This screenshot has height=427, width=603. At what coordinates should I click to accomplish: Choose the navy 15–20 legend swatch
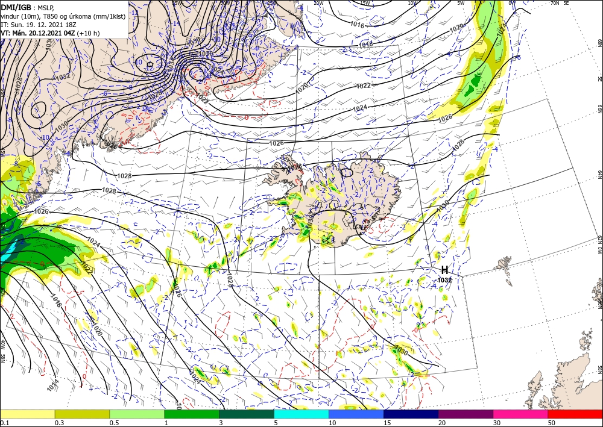[x=411, y=414]
